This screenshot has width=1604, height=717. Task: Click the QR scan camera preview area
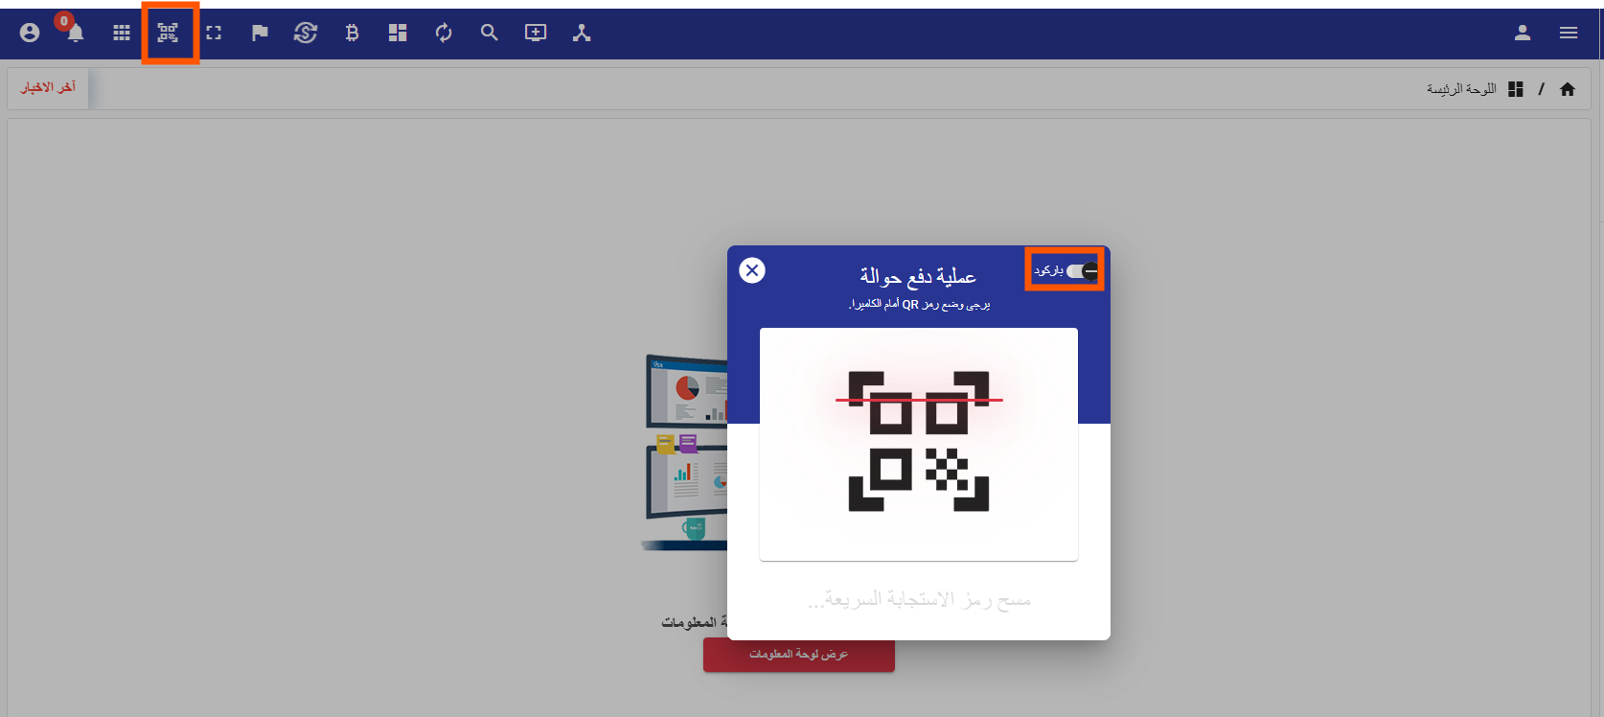918,443
